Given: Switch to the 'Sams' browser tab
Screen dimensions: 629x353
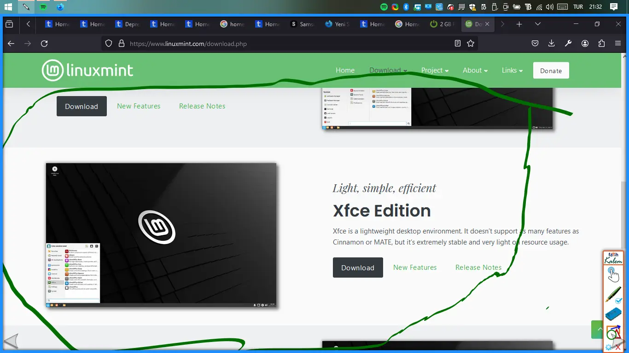Looking at the screenshot, I should [x=303, y=24].
